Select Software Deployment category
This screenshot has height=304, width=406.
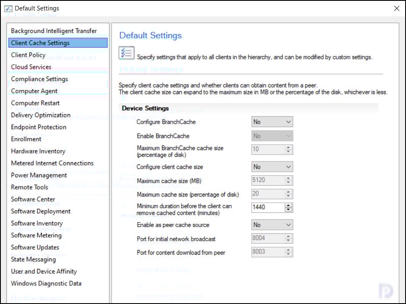(41, 211)
